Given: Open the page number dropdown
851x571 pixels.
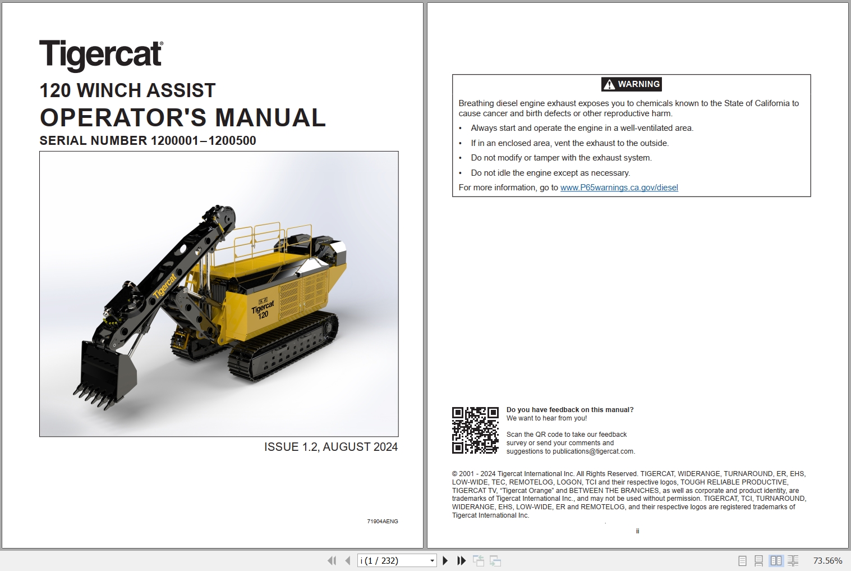Looking at the screenshot, I should pyautogui.click(x=432, y=560).
